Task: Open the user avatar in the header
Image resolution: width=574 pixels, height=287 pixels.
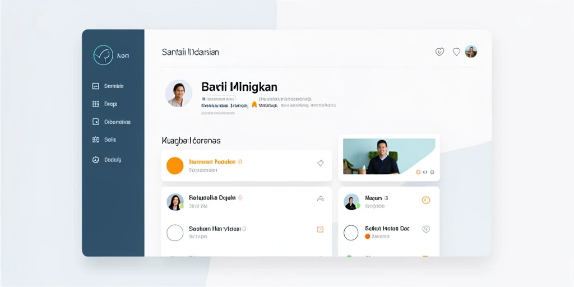Action: tap(471, 52)
